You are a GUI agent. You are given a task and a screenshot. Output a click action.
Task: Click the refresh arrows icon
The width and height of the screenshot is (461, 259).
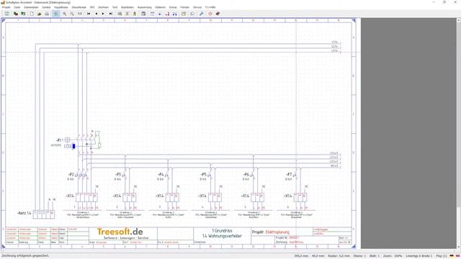coord(192,14)
